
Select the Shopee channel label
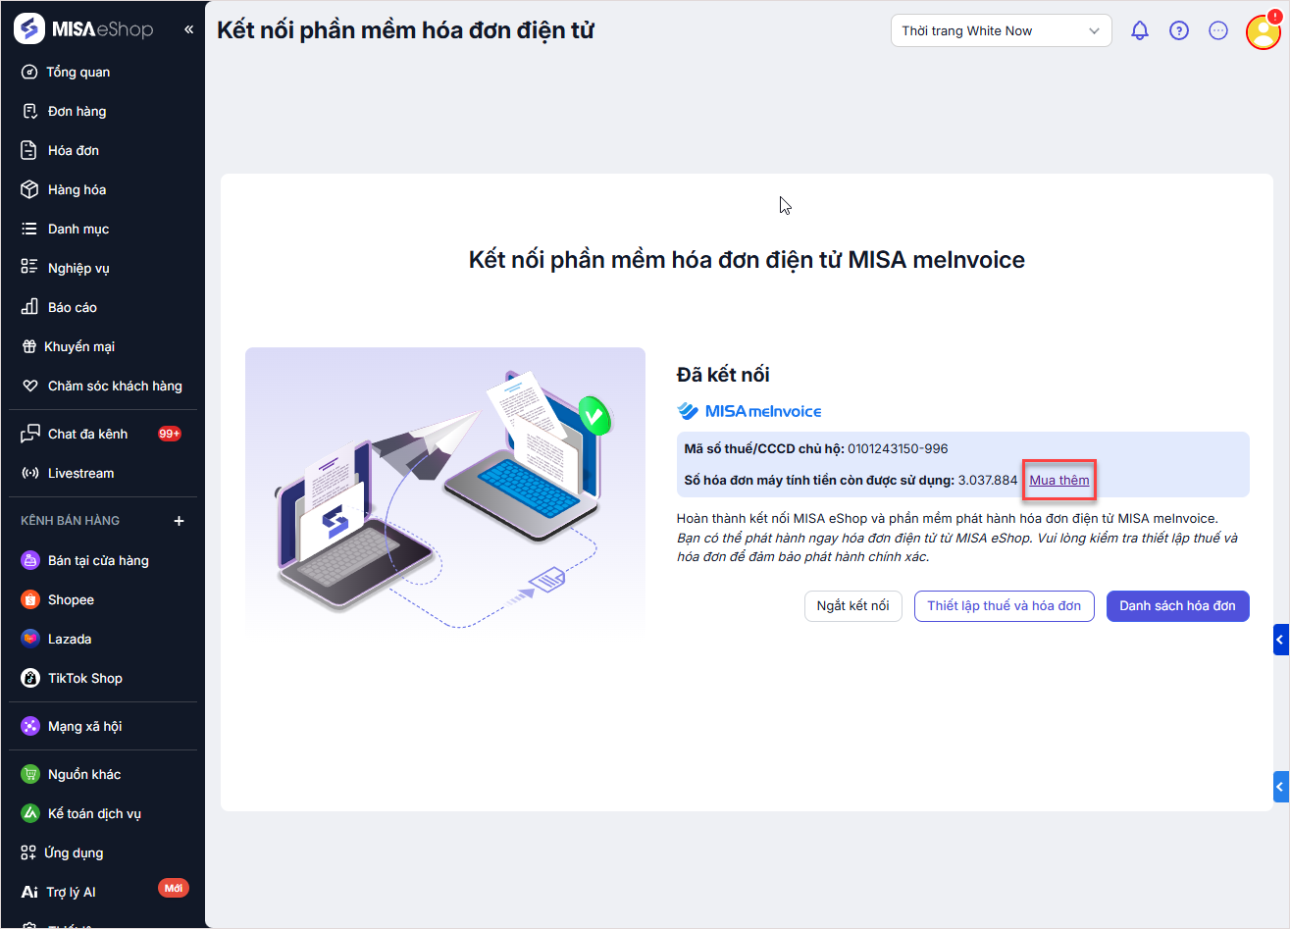point(71,599)
